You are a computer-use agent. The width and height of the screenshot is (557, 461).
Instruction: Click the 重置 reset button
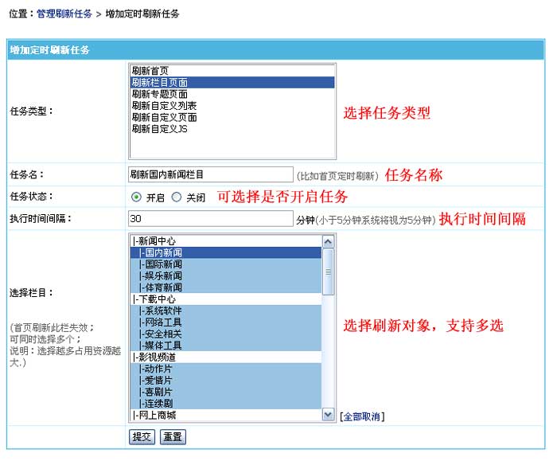[x=173, y=437]
